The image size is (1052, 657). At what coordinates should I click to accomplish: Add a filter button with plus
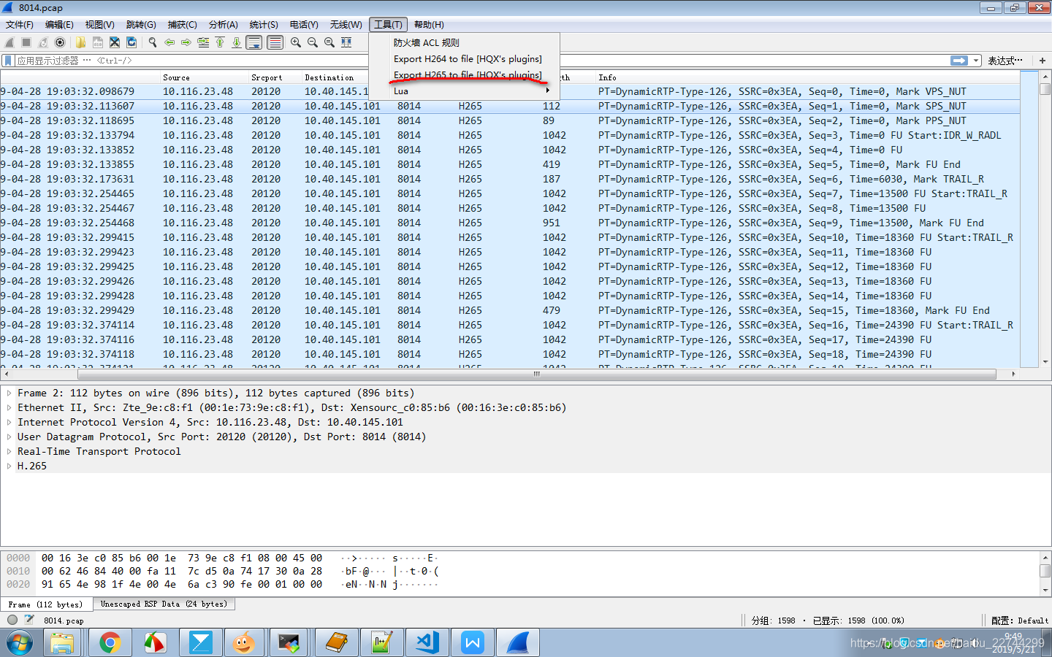(x=1042, y=61)
